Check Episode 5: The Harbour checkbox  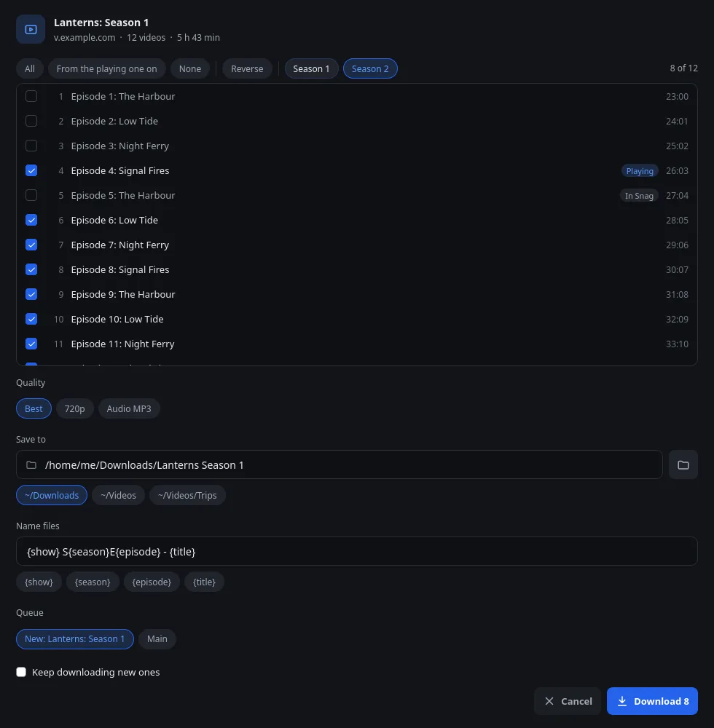(31, 195)
